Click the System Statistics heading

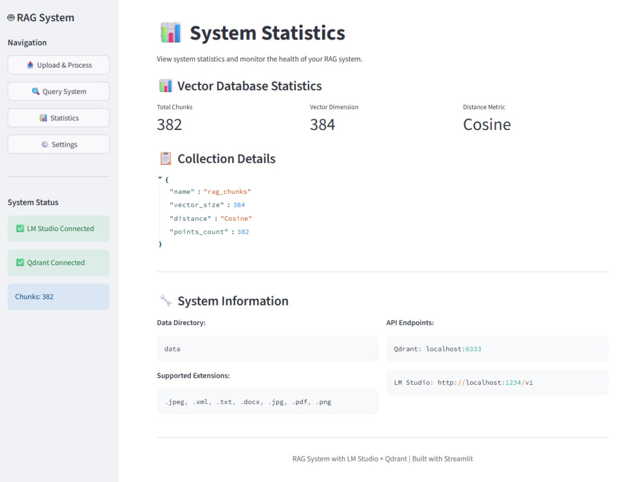267,33
